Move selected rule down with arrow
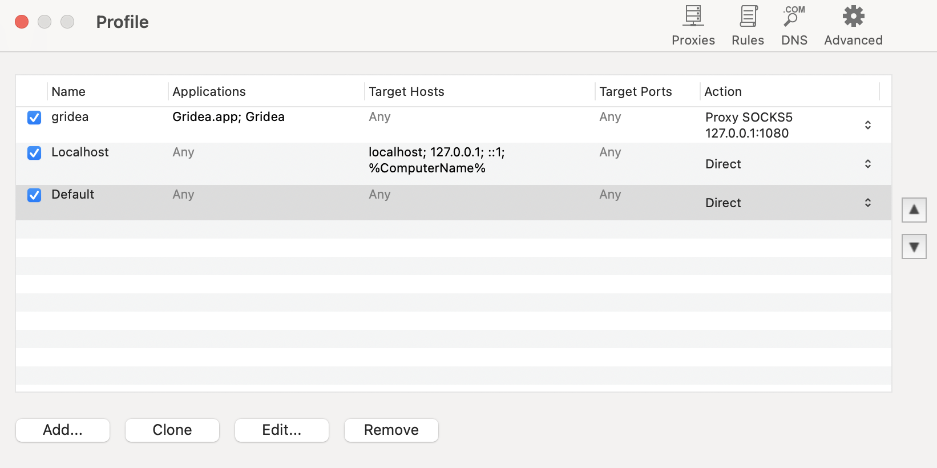Viewport: 937px width, 468px height. [x=914, y=247]
